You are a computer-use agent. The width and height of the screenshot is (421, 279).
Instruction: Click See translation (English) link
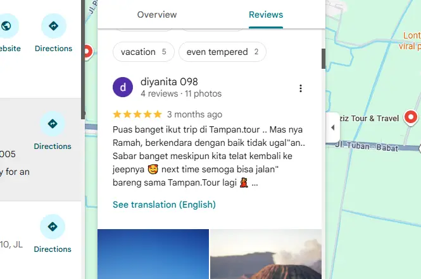(164, 205)
